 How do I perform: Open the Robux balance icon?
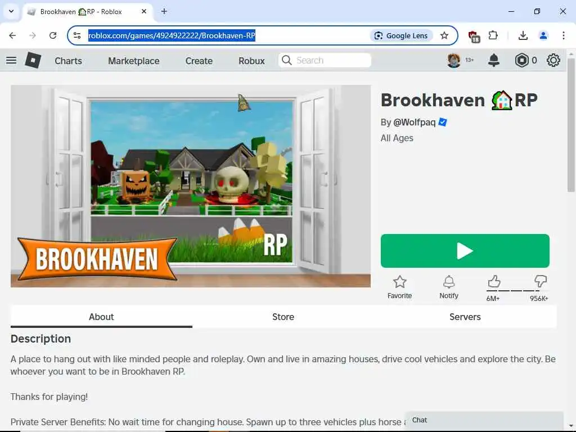521,60
